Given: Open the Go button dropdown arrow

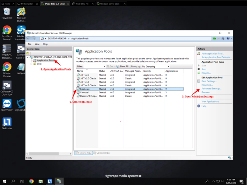Looking at the screenshot, I should [115, 66].
